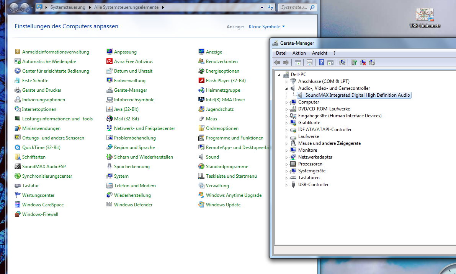Click Systemsteuerung in the address breadcrumb
Viewport: 456px width, 274px height.
[68, 7]
